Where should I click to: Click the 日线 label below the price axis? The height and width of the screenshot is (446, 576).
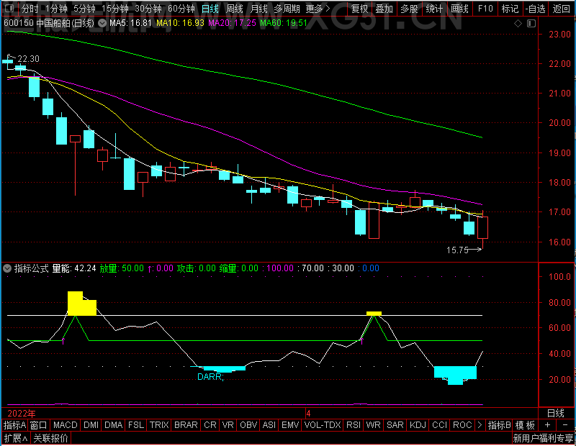pyautogui.click(x=555, y=414)
